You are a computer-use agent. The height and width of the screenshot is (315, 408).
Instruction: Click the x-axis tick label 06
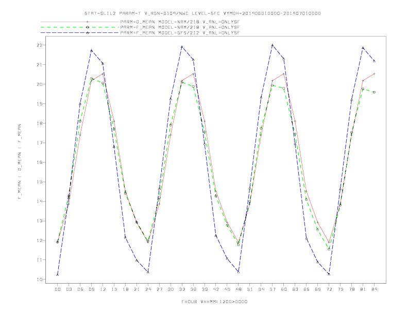(80, 289)
